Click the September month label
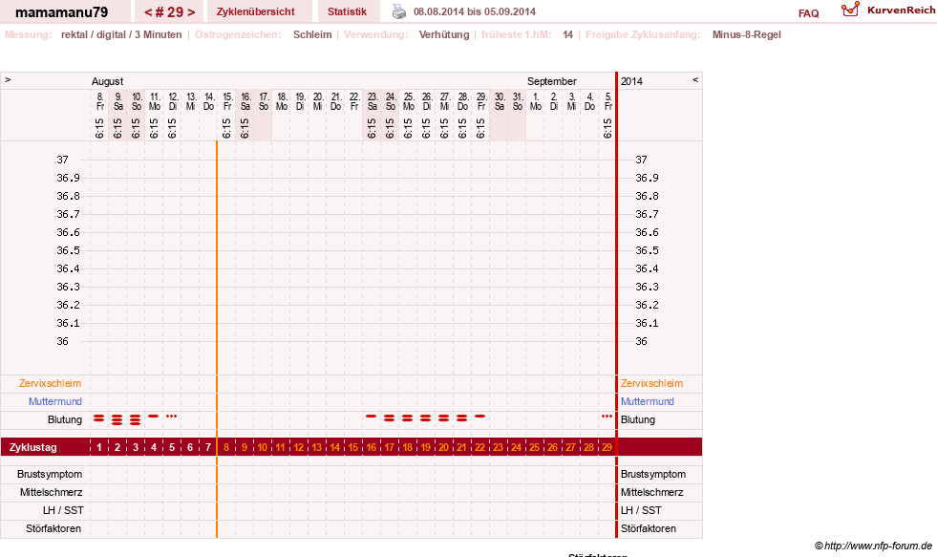The width and height of the screenshot is (937, 557). (551, 81)
